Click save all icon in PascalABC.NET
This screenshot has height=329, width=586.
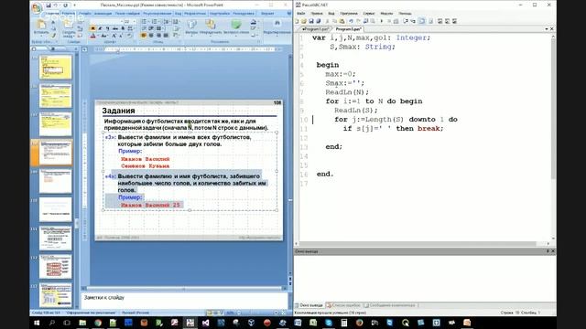click(318, 21)
